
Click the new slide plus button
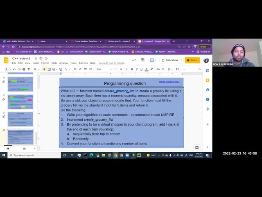[x=6, y=69]
